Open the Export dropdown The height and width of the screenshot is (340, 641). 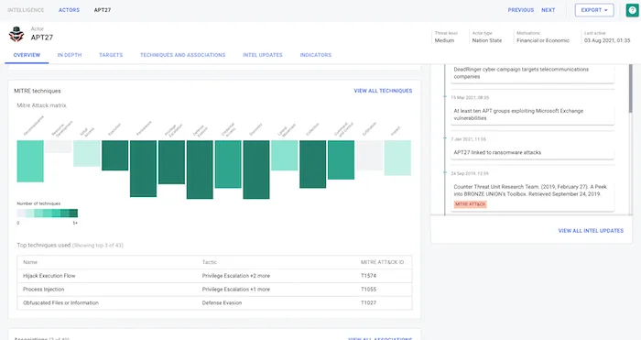[594, 10]
